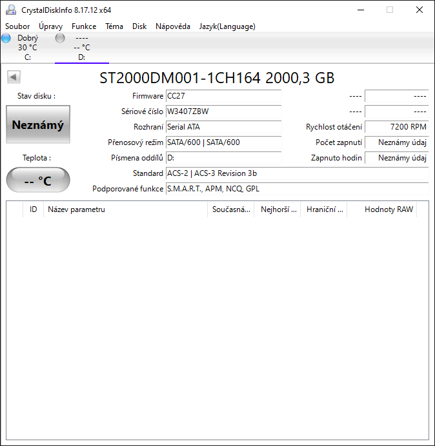Click the transfer mode field SATA/600 | SATA/600
Image resolution: width=435 pixels, height=446 pixels.
tap(223, 142)
